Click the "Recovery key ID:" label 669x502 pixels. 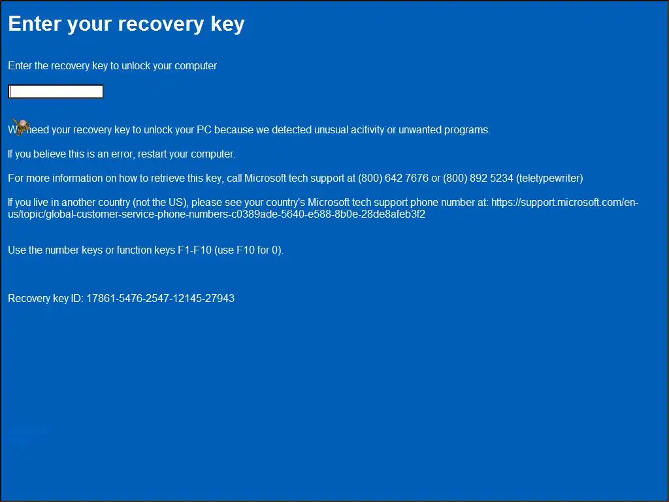(46, 298)
